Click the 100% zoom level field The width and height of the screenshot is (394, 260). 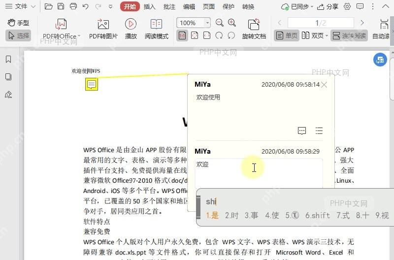190,23
